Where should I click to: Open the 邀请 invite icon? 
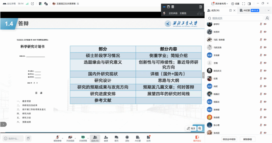(106, 137)
